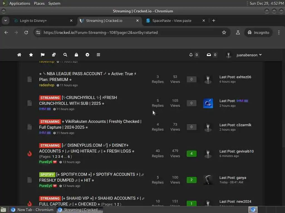
Task: Click the Chromium labs flask icon
Action: [238, 32]
